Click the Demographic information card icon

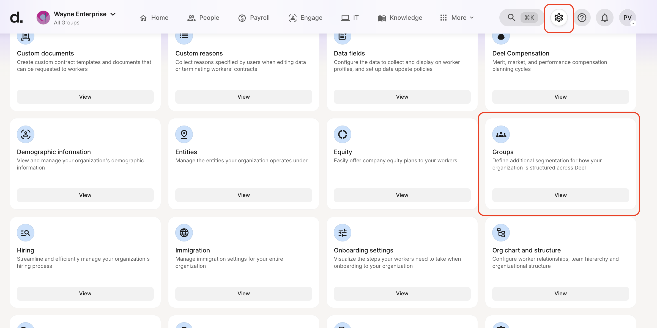point(26,134)
